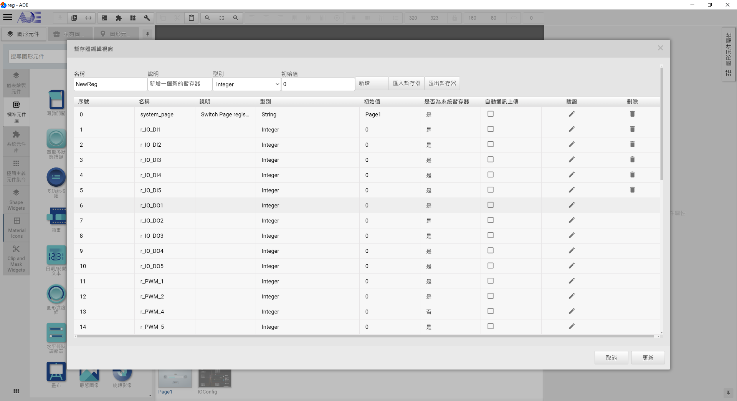Click the edit pencil for system_page row
The width and height of the screenshot is (737, 401).
(572, 114)
